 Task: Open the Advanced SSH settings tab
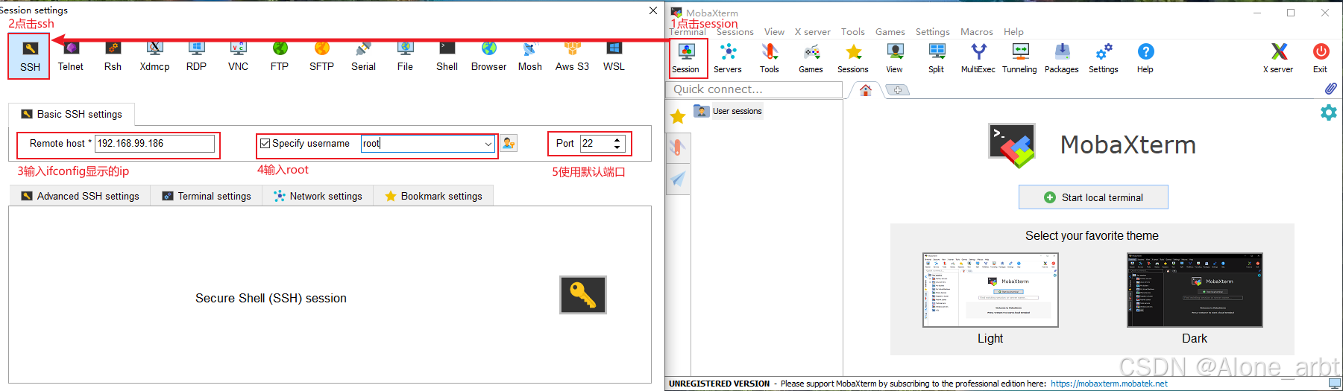pos(80,196)
